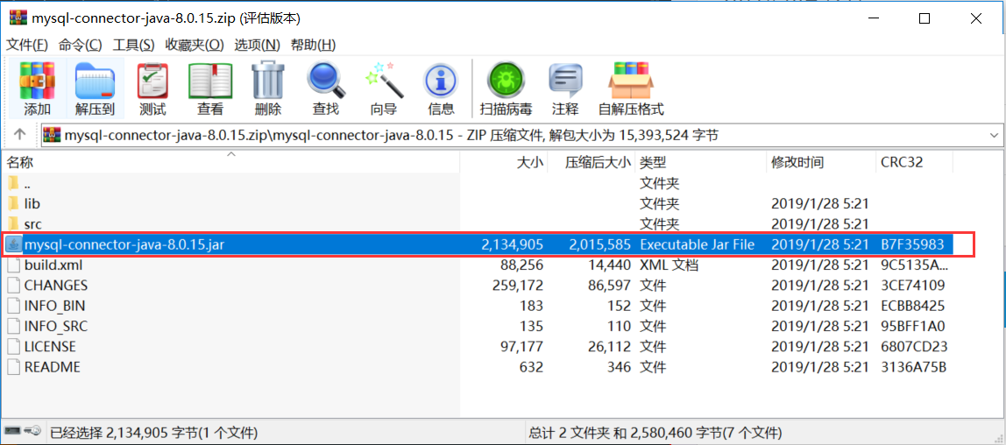Click the Add (添加) toolbar icon
The width and height of the screenshot is (1006, 445).
(x=37, y=80)
